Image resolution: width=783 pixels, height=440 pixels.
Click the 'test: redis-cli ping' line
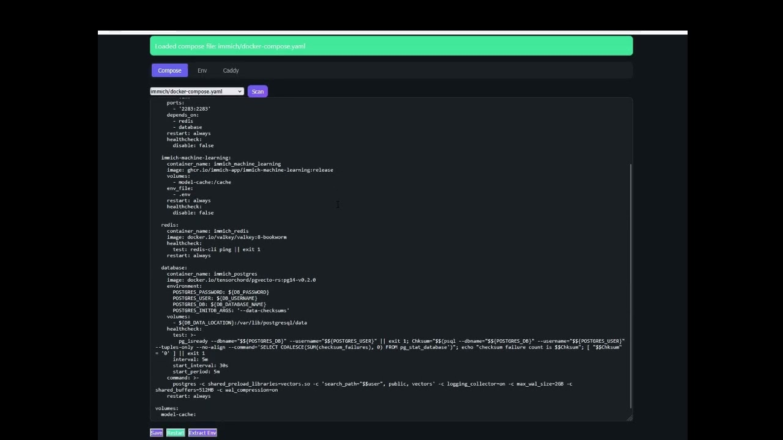pyautogui.click(x=217, y=249)
